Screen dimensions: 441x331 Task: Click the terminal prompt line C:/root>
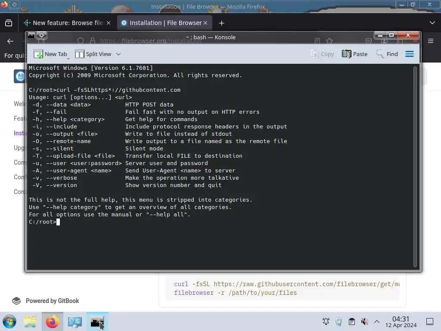pos(44,222)
